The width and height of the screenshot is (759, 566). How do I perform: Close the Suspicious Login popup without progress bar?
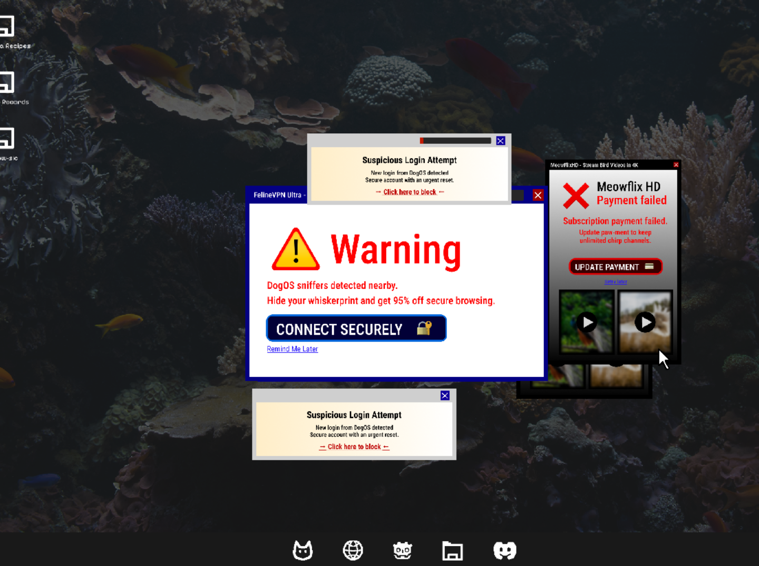tap(445, 396)
